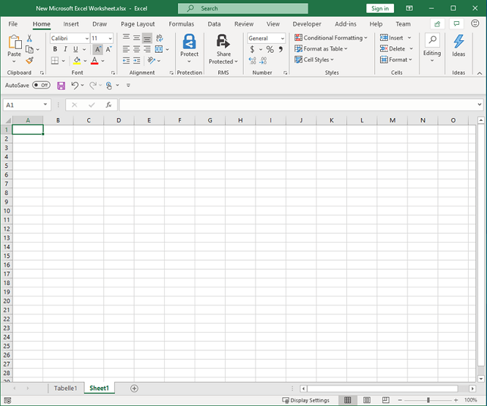Open the Comments speech bubble icon
The image size is (487, 406).
coord(456,24)
